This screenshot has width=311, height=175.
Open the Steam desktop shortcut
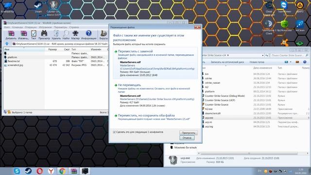(38, 7)
